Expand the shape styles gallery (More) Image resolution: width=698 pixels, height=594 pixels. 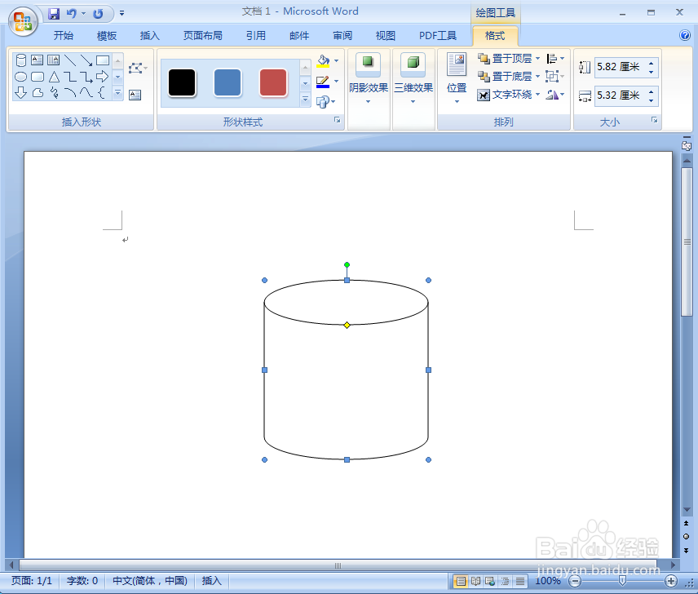click(305, 99)
